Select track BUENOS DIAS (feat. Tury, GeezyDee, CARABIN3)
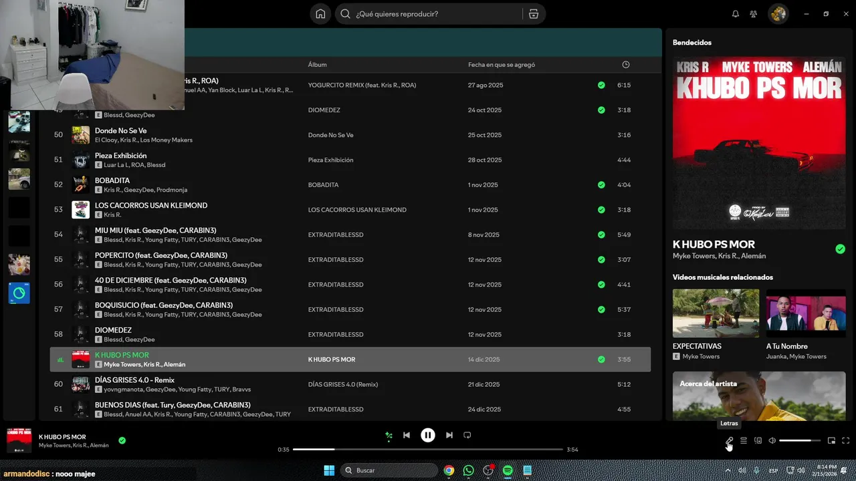This screenshot has height=481, width=856. pos(173,405)
